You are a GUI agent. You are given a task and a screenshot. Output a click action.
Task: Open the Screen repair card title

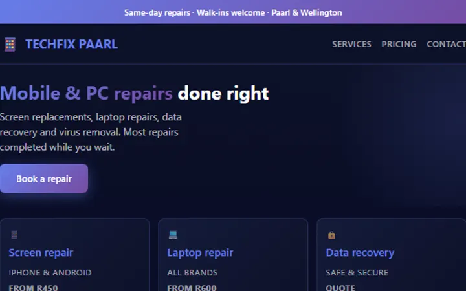click(41, 253)
